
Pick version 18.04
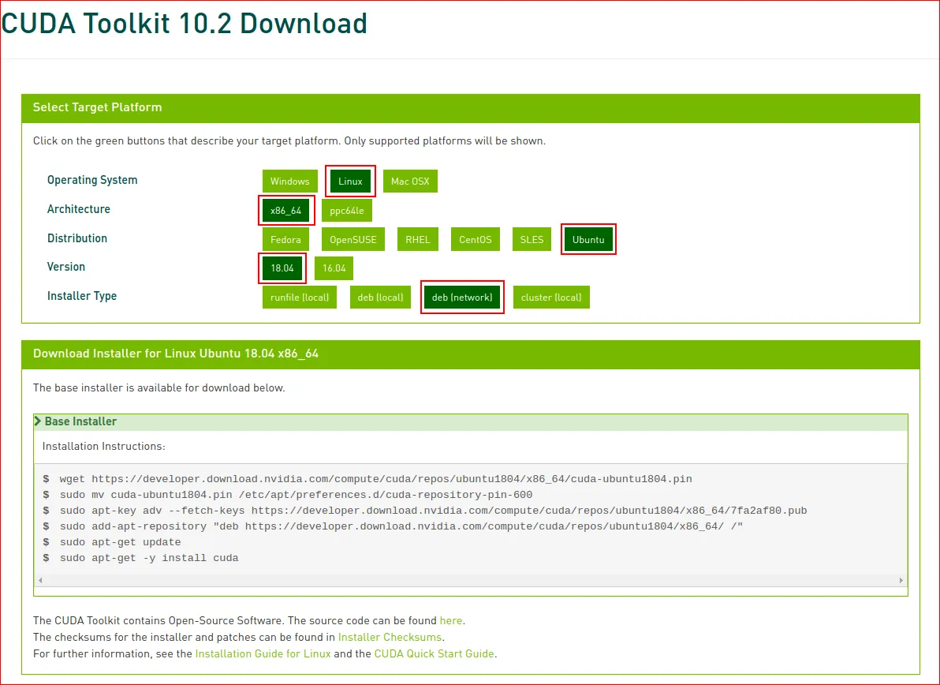(x=282, y=268)
